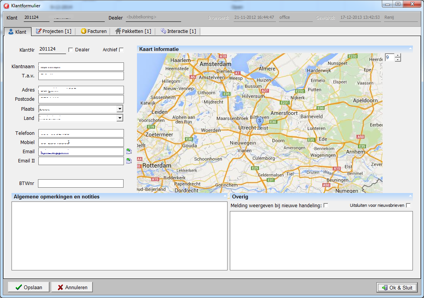Check Melding weergeven bij nieuwe handeling
424x298 pixels.
click(326, 206)
